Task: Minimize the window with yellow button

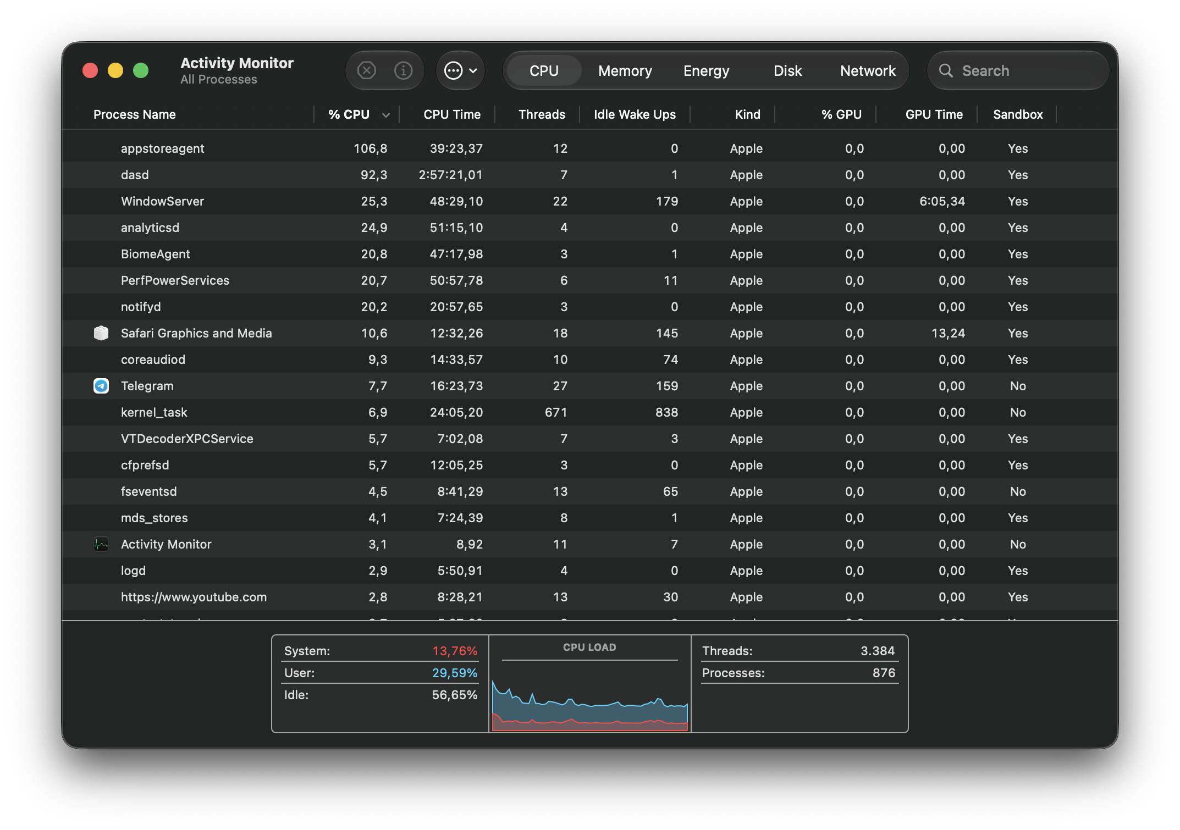Action: (x=115, y=70)
